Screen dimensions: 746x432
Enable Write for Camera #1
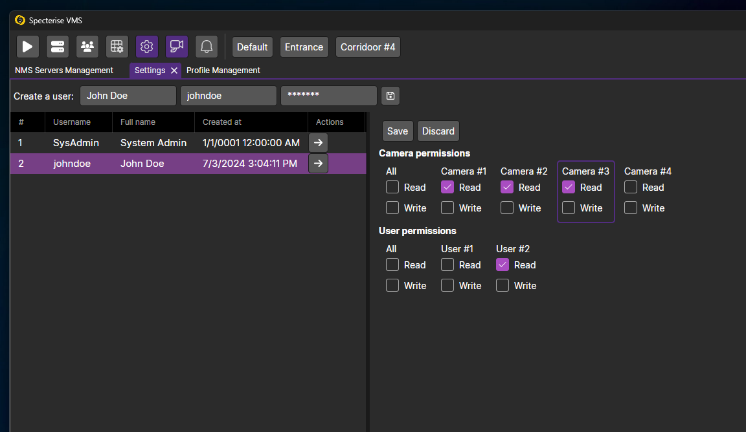447,208
